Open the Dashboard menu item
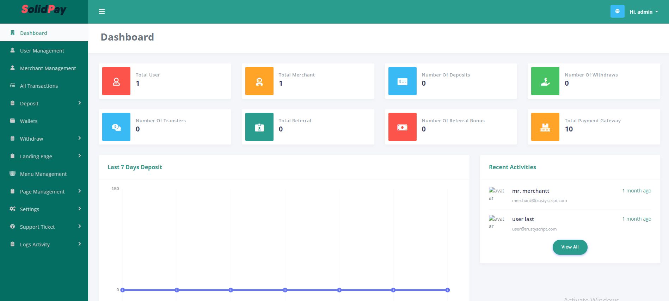Screen dimensions: 669x301 tap(44, 33)
